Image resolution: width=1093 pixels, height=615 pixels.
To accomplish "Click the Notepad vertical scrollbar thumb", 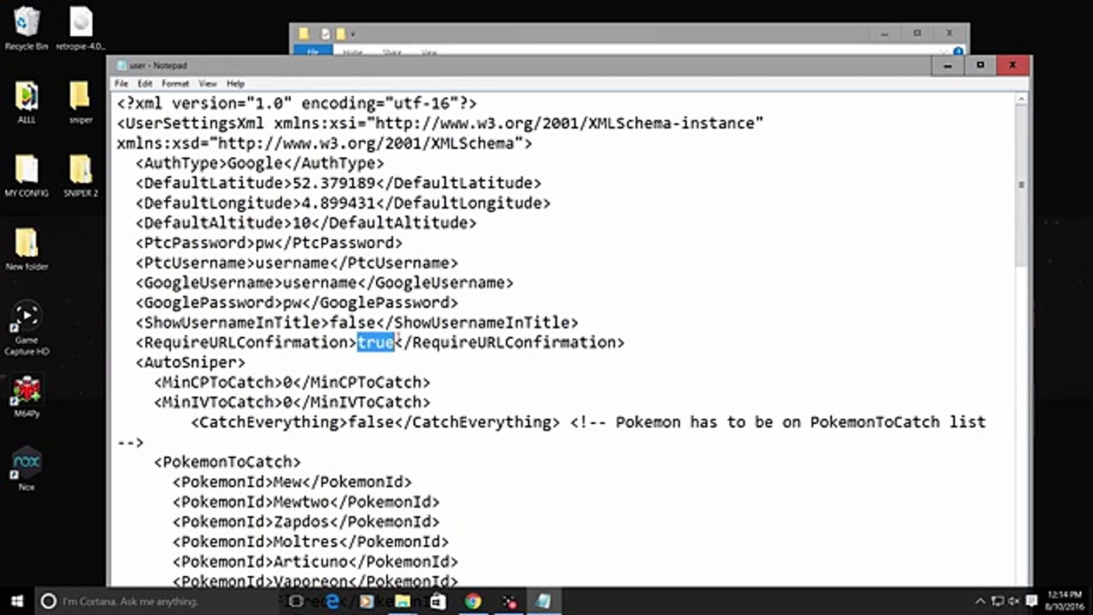I will (x=1021, y=185).
